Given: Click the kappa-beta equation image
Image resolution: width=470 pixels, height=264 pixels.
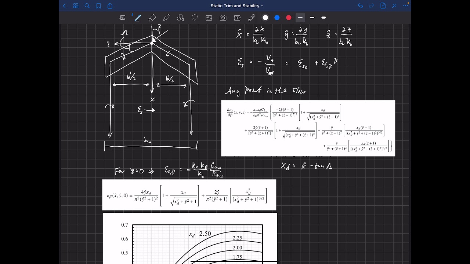Looking at the screenshot, I should coord(189,195).
